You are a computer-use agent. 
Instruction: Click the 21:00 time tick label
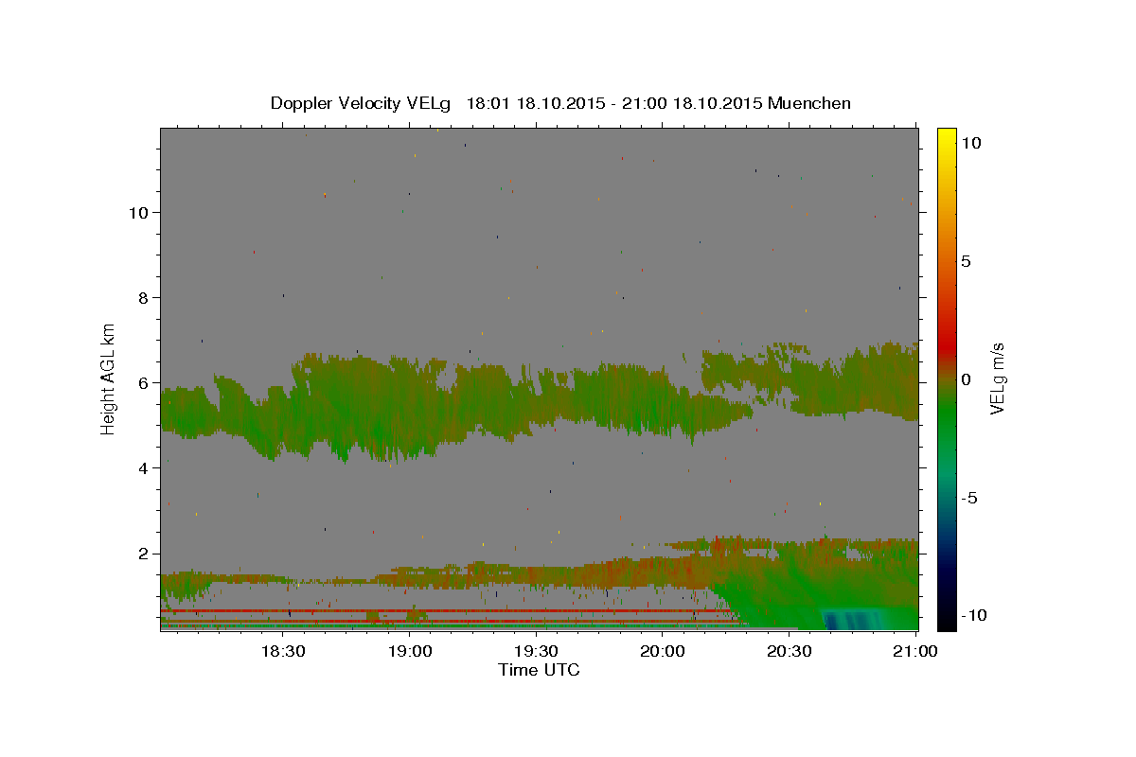(x=916, y=651)
